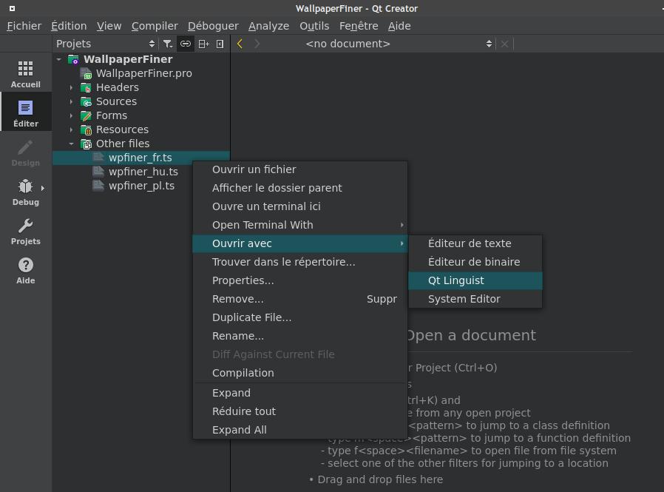This screenshot has width=664, height=492.
Task: Switch to the Éditer mode
Action: pos(25,113)
